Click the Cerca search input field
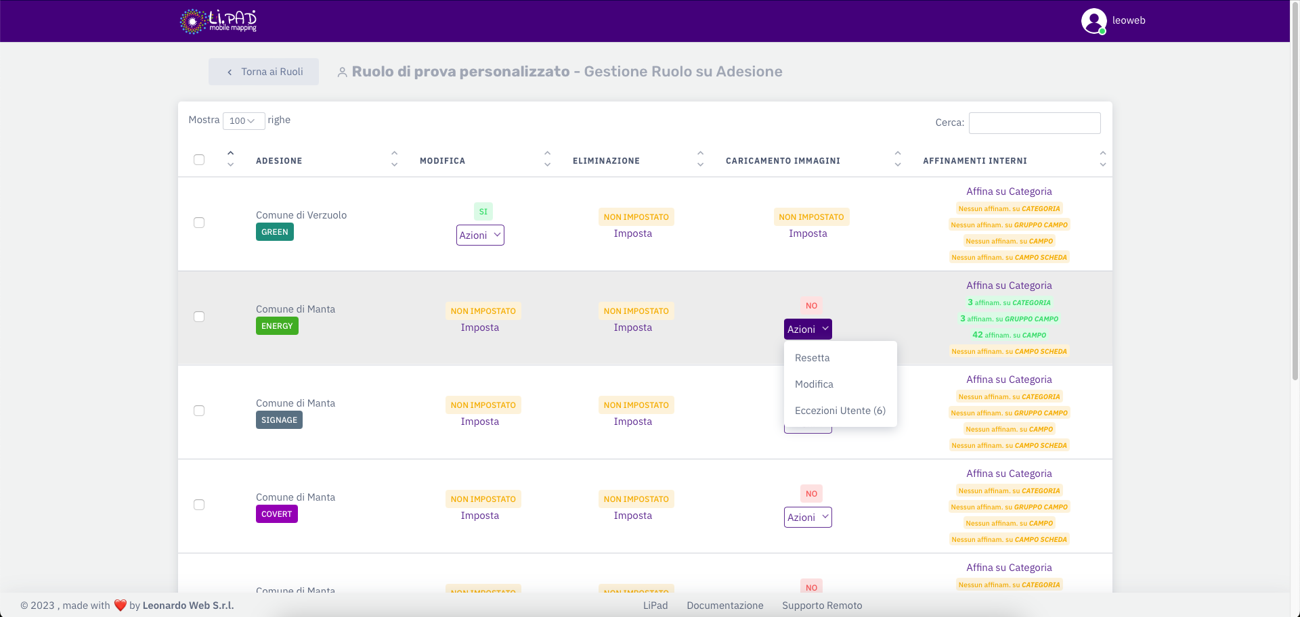 [1034, 123]
